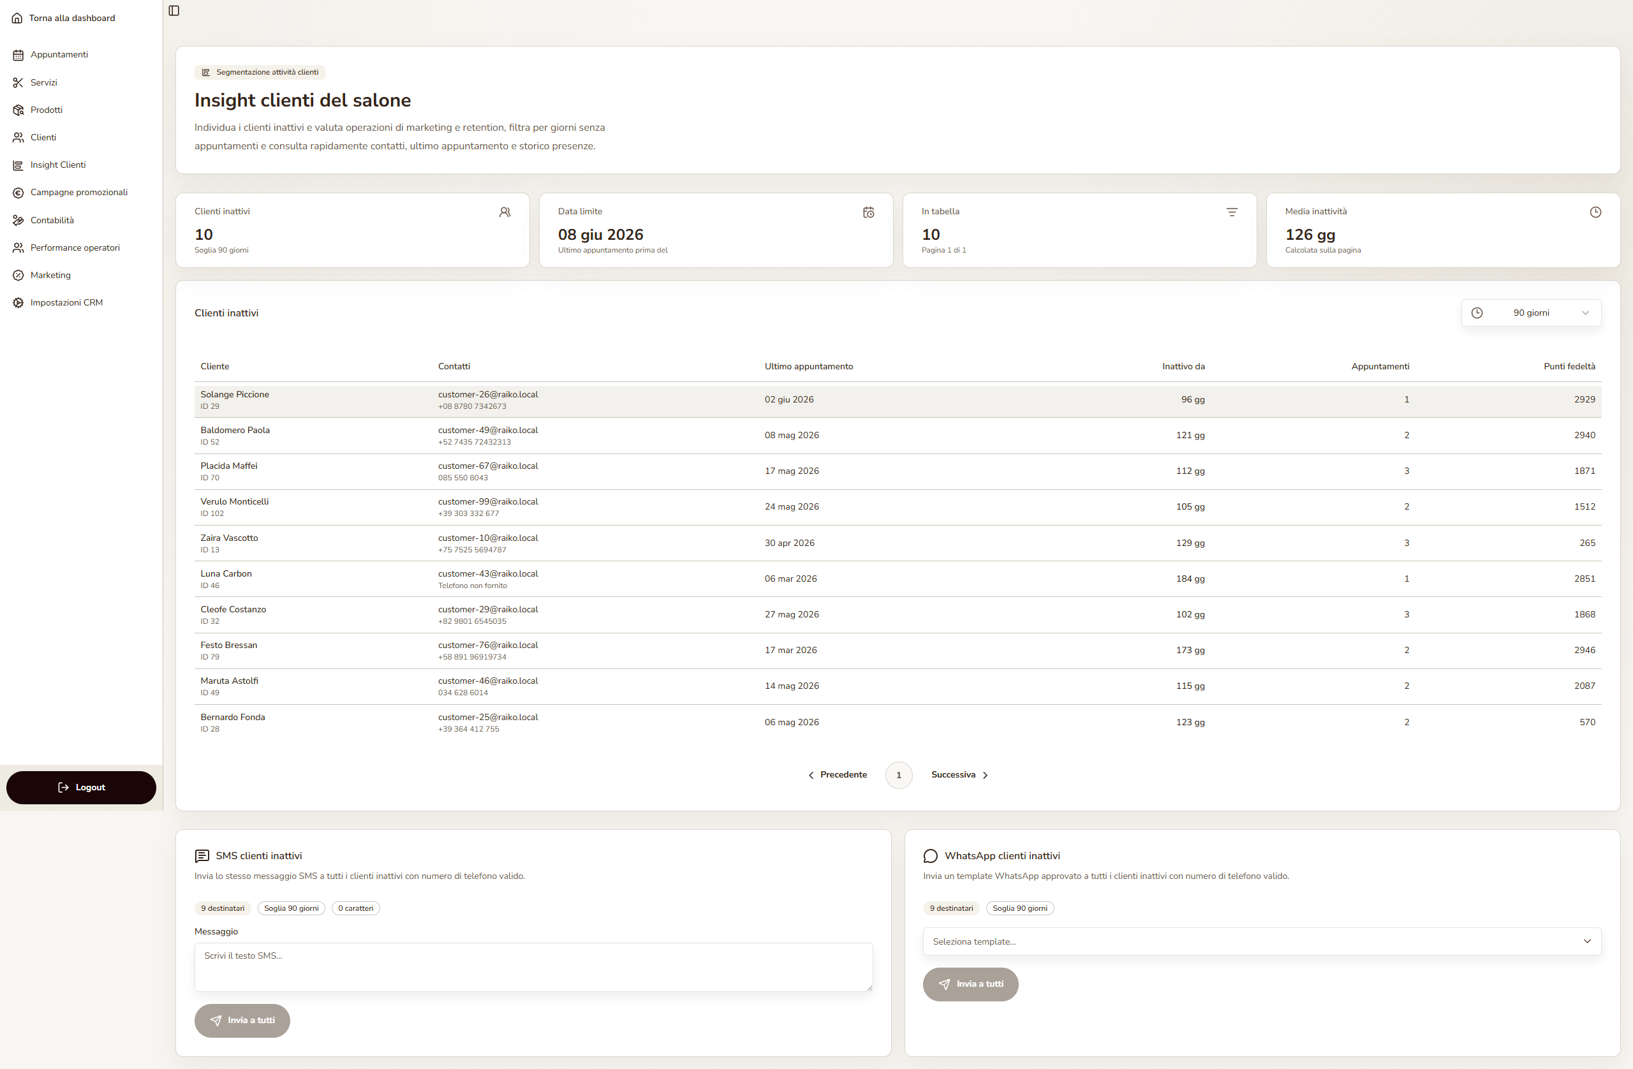The width and height of the screenshot is (1633, 1069).
Task: Click the Marketing gauge icon
Action: [18, 275]
